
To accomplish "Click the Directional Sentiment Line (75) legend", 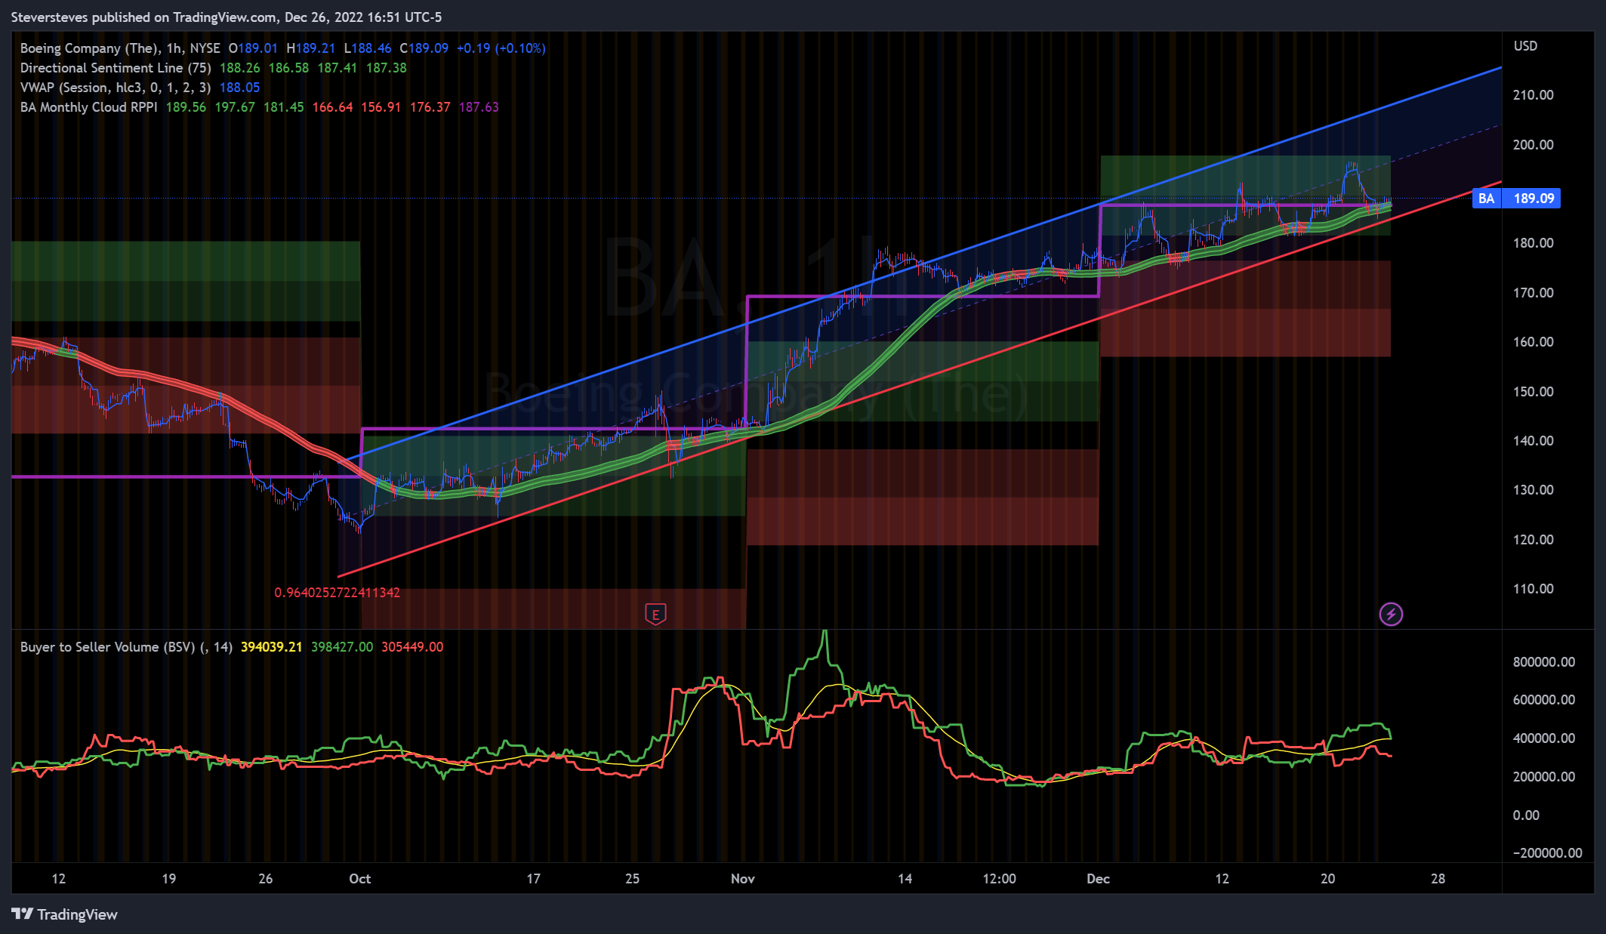I will (x=116, y=68).
